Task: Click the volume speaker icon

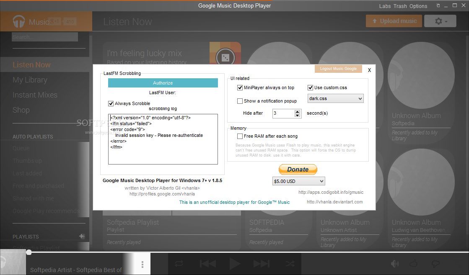Action: 395,264
